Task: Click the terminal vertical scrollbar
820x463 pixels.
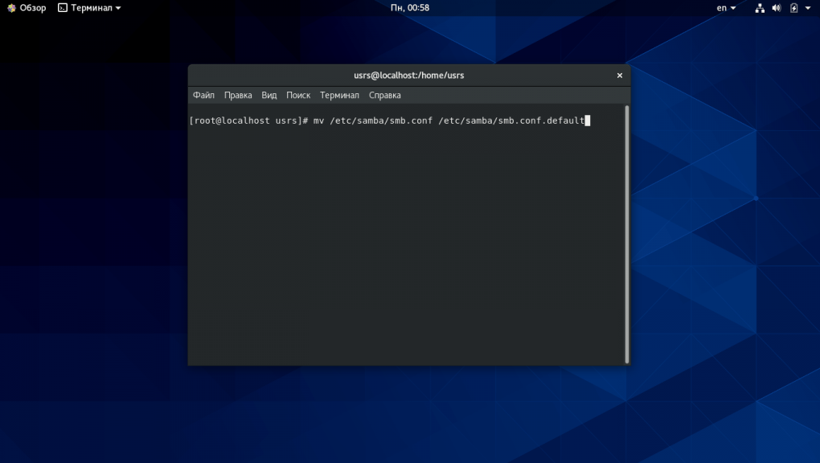Action: coord(626,233)
